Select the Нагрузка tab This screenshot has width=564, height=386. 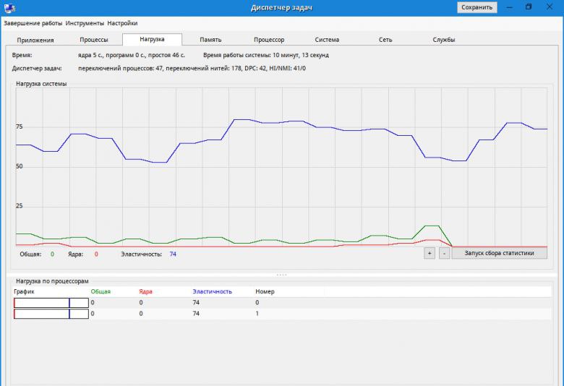point(152,39)
